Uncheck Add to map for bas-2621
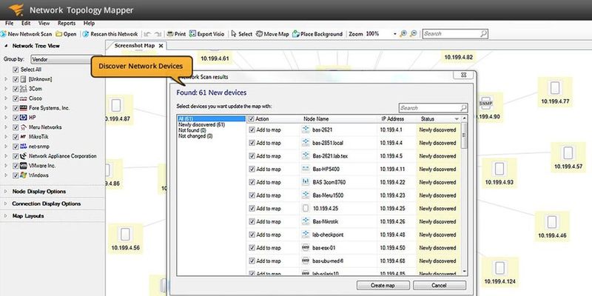Image resolution: width=592 pixels, height=296 pixels. (252, 130)
